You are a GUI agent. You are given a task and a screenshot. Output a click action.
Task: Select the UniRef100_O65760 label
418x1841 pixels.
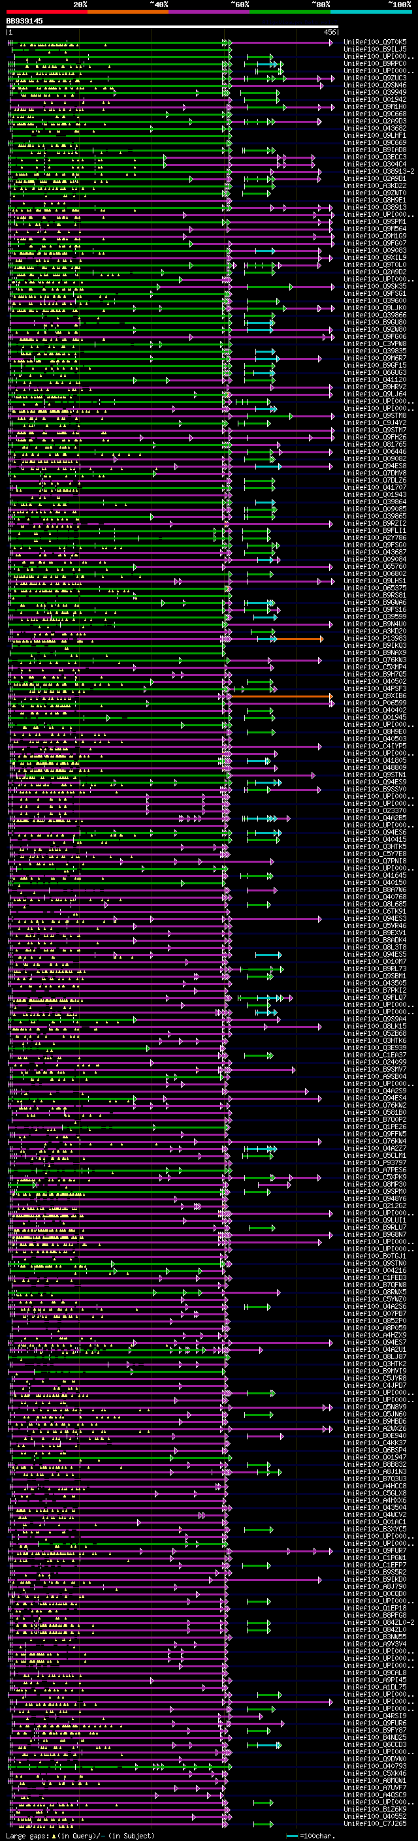(375, 567)
